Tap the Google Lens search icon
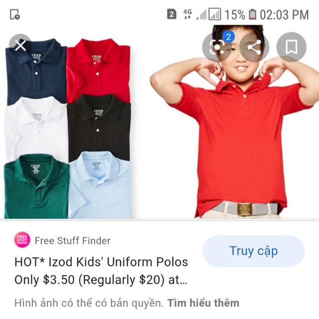 click(x=217, y=47)
